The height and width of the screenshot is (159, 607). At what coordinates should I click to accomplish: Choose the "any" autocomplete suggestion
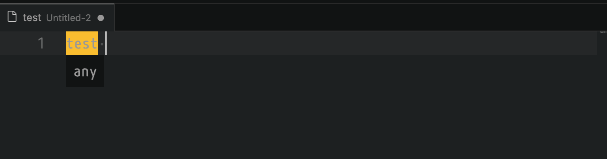(x=85, y=72)
